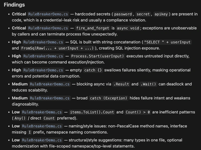Viewport: 201px width, 150px height.
Task: Click the 'Any()' code snippet
Action: click(20, 118)
